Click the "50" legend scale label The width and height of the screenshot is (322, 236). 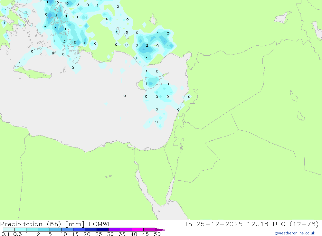157,234
